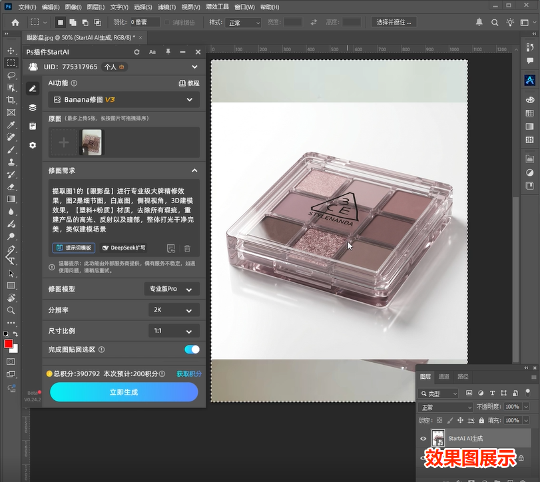
Task: Open the 图像(I) menu
Action: 73,7
